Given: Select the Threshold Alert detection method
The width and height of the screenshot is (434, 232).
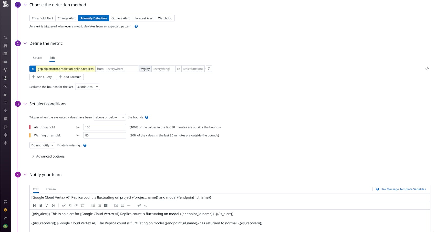Looking at the screenshot, I should (42, 18).
